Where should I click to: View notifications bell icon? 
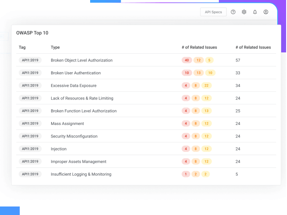click(x=255, y=12)
